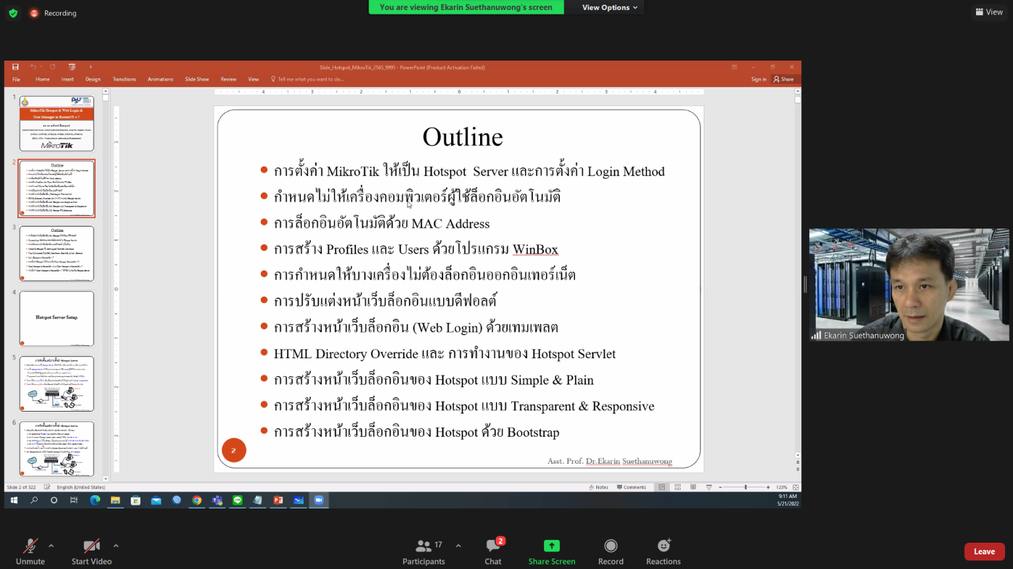
Task: Click the green encryption shield icon
Action: coord(13,13)
